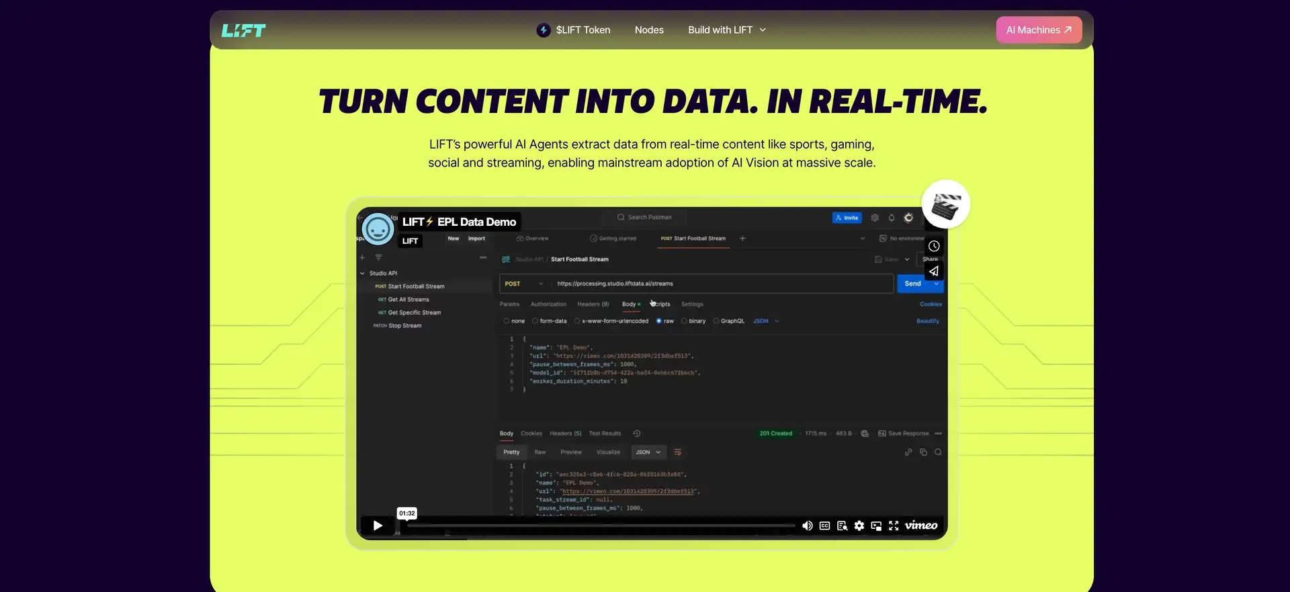The image size is (1290, 592).
Task: Open the Start Football Stream request tab
Action: click(x=693, y=239)
